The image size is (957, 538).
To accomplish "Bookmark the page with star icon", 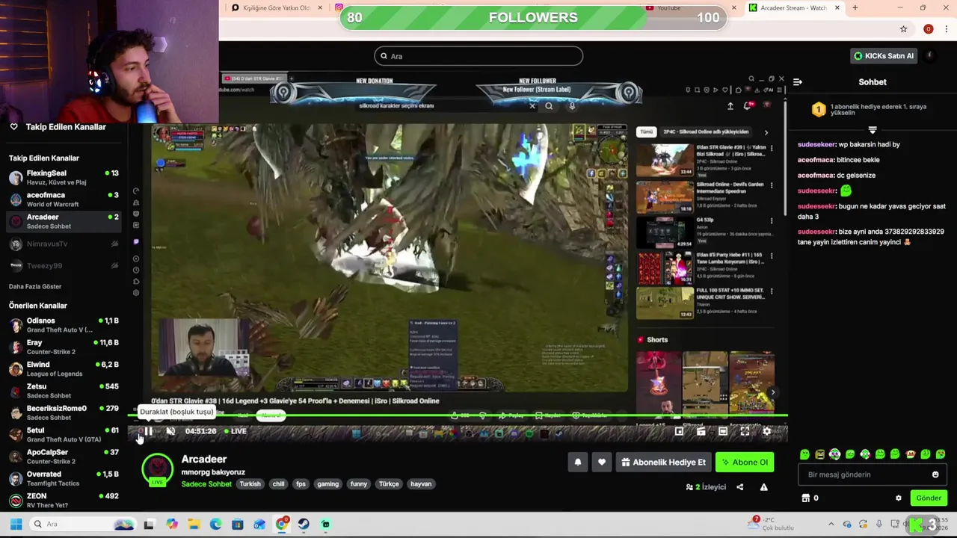I will (x=903, y=29).
